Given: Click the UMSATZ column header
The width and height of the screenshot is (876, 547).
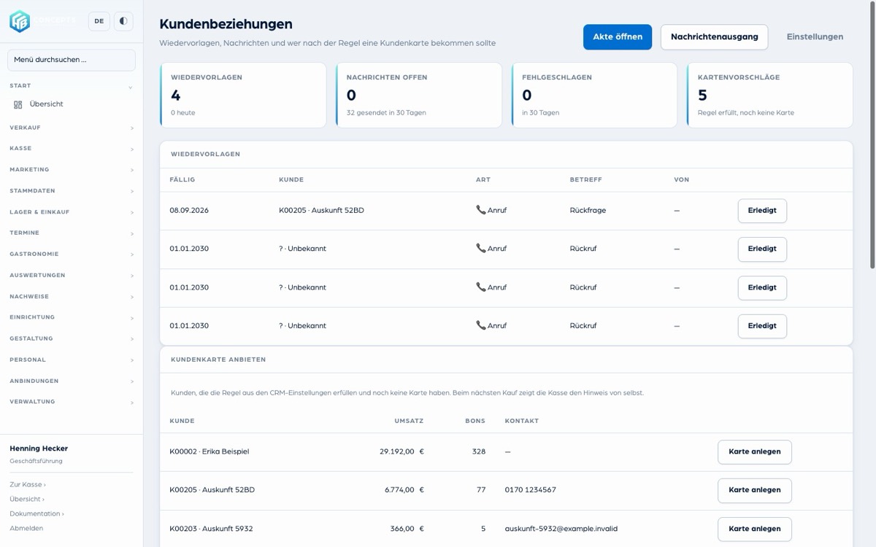Looking at the screenshot, I should 409,421.
